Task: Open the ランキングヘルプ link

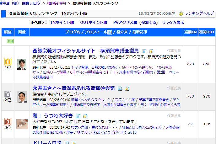Action: pos(199,13)
